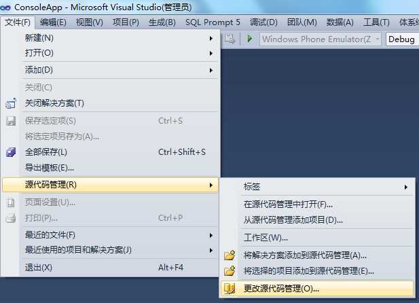Select 在源代码管理中打开(F)...

point(317,204)
